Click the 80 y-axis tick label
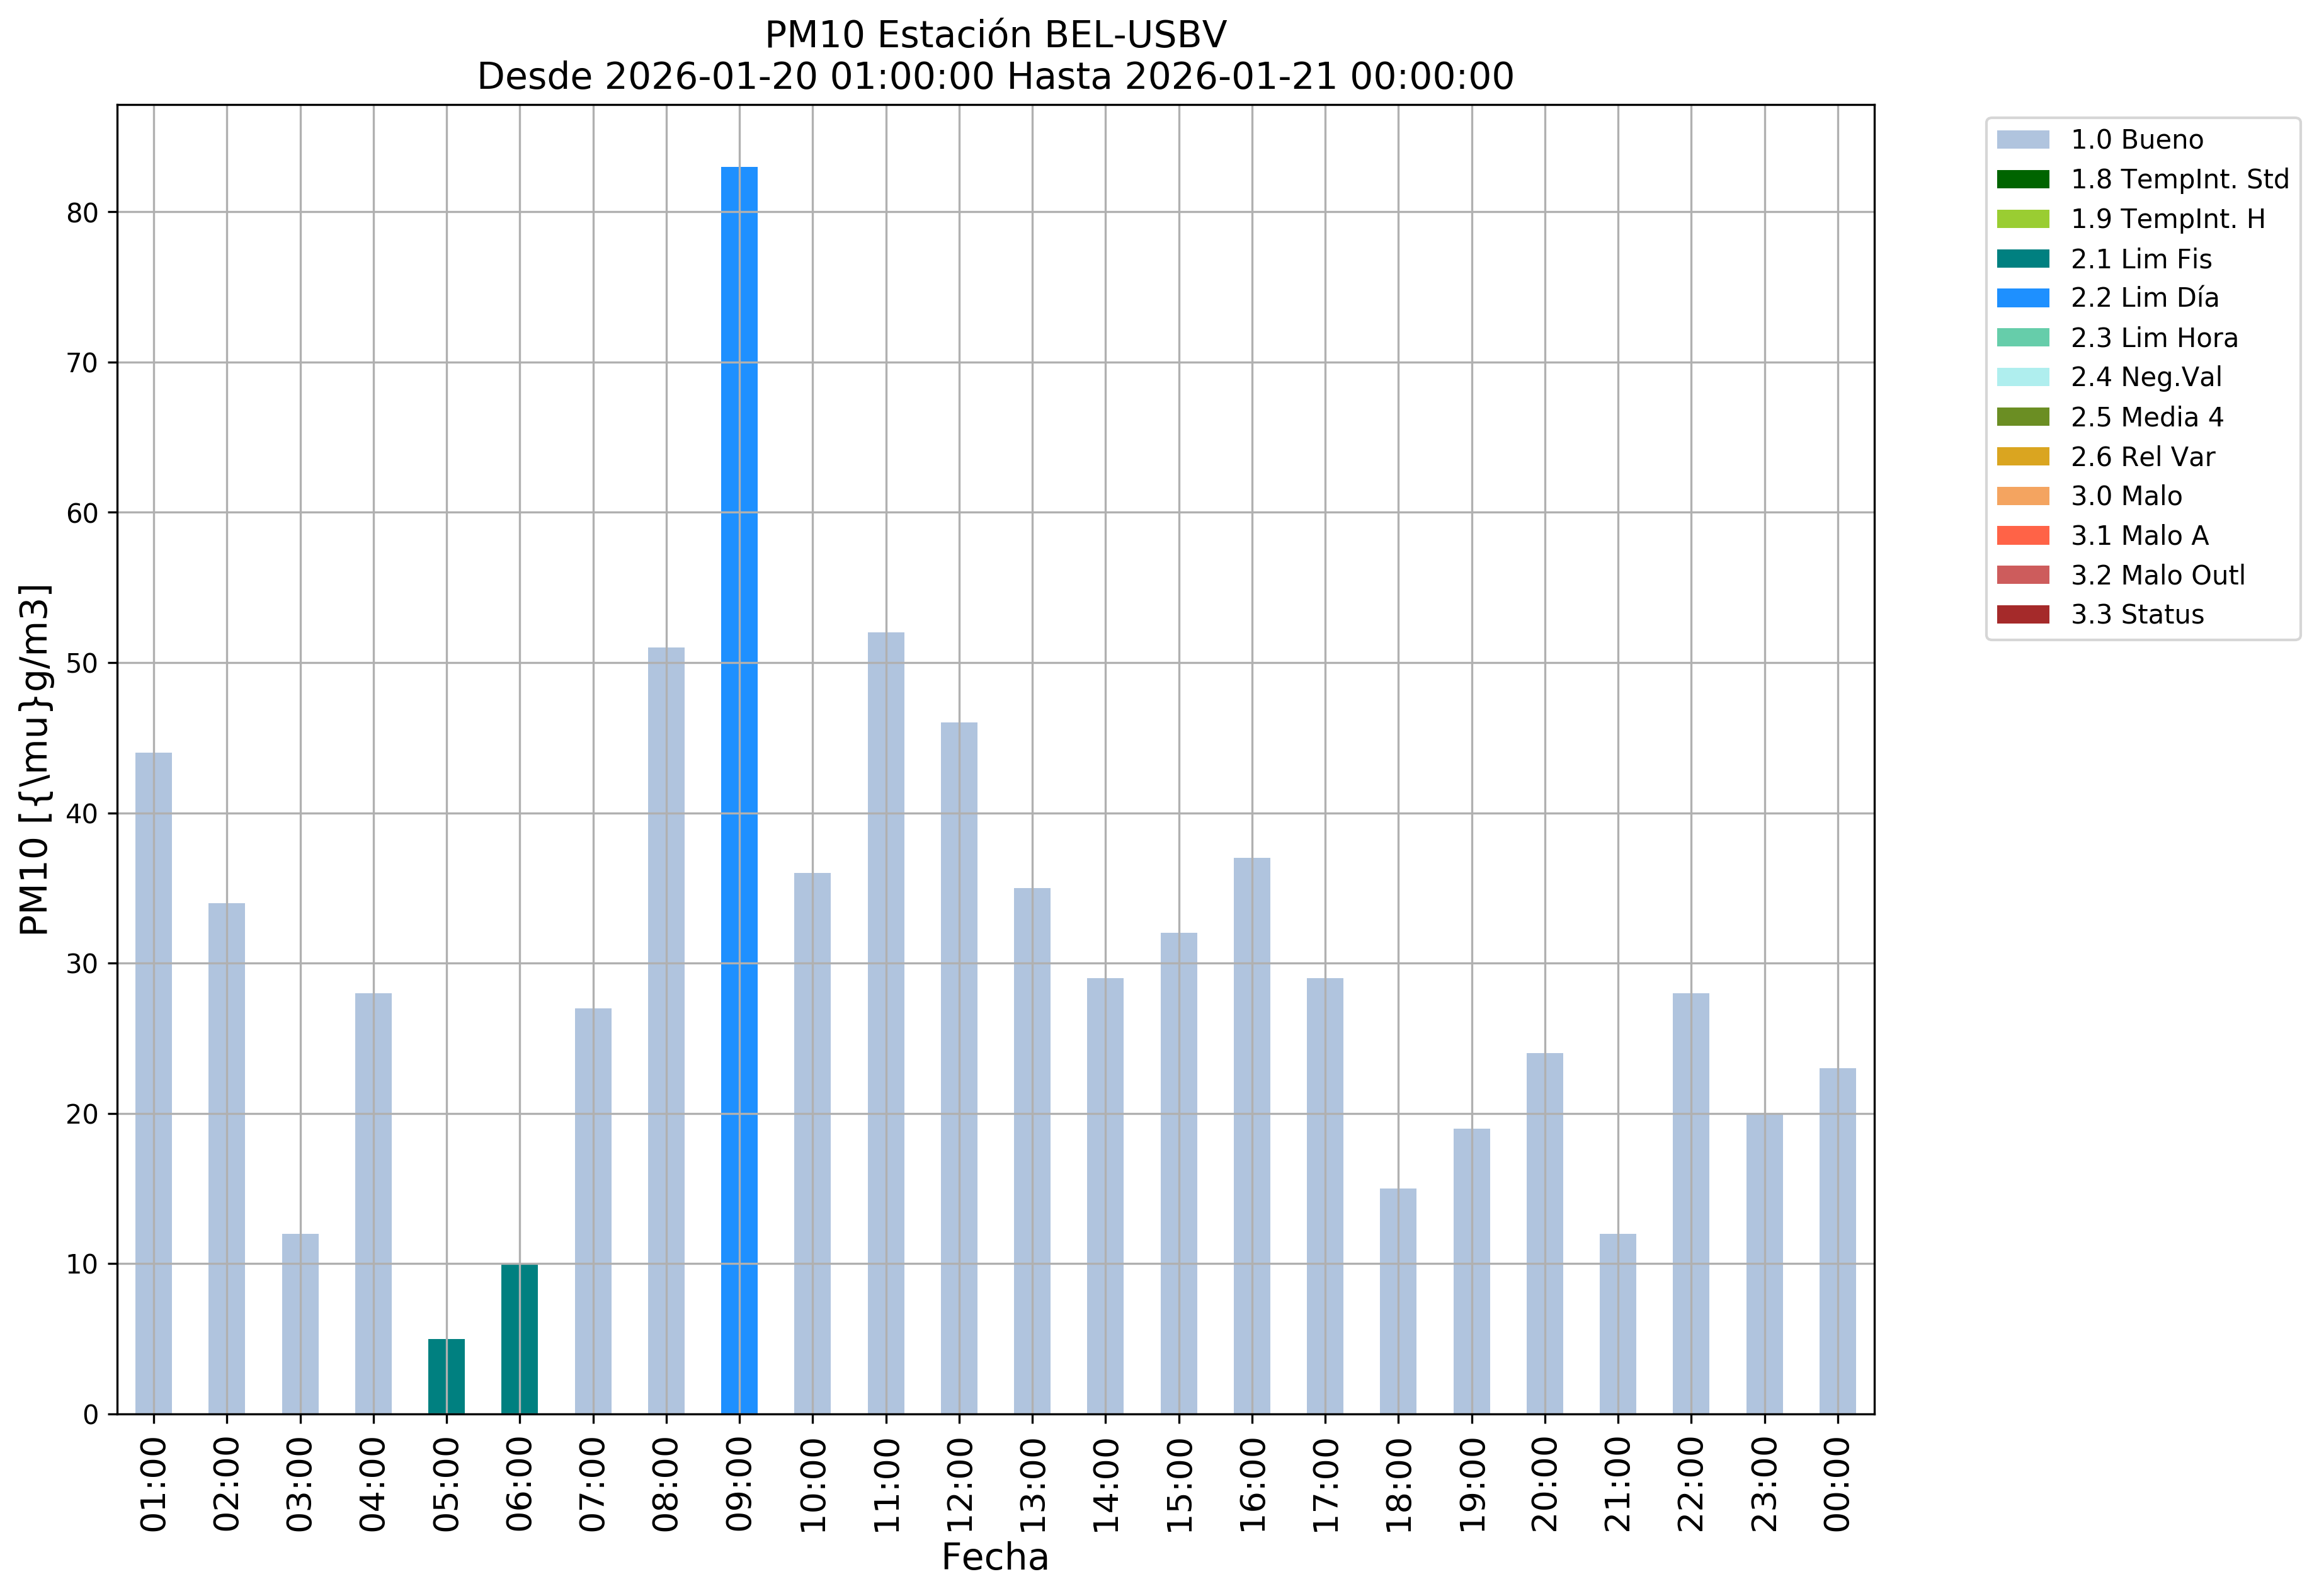The height and width of the screenshot is (1596, 2319). 83,213
